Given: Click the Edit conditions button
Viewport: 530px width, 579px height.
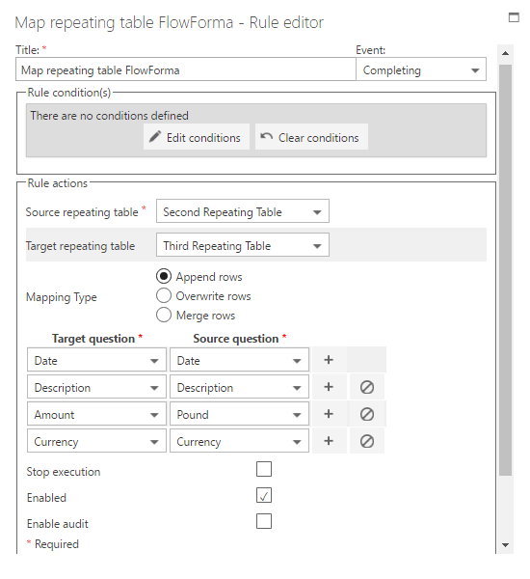Looking at the screenshot, I should pyautogui.click(x=197, y=137).
